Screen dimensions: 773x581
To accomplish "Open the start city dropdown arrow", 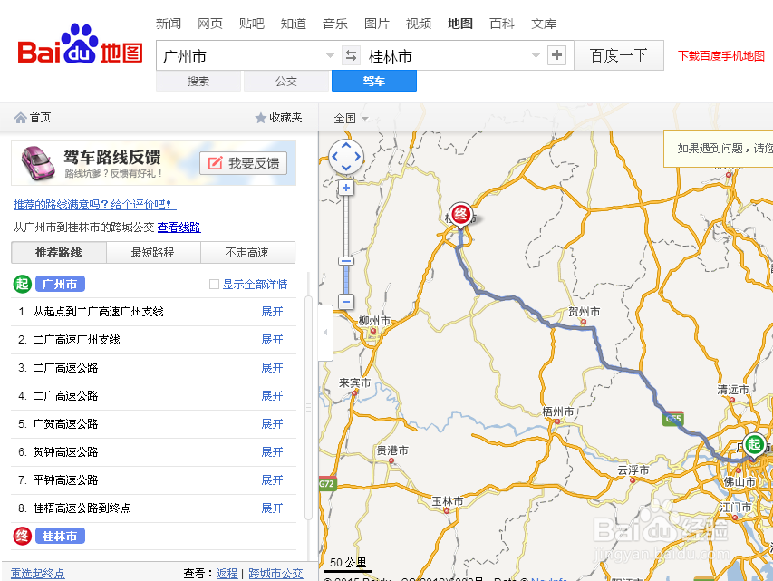I will (330, 55).
